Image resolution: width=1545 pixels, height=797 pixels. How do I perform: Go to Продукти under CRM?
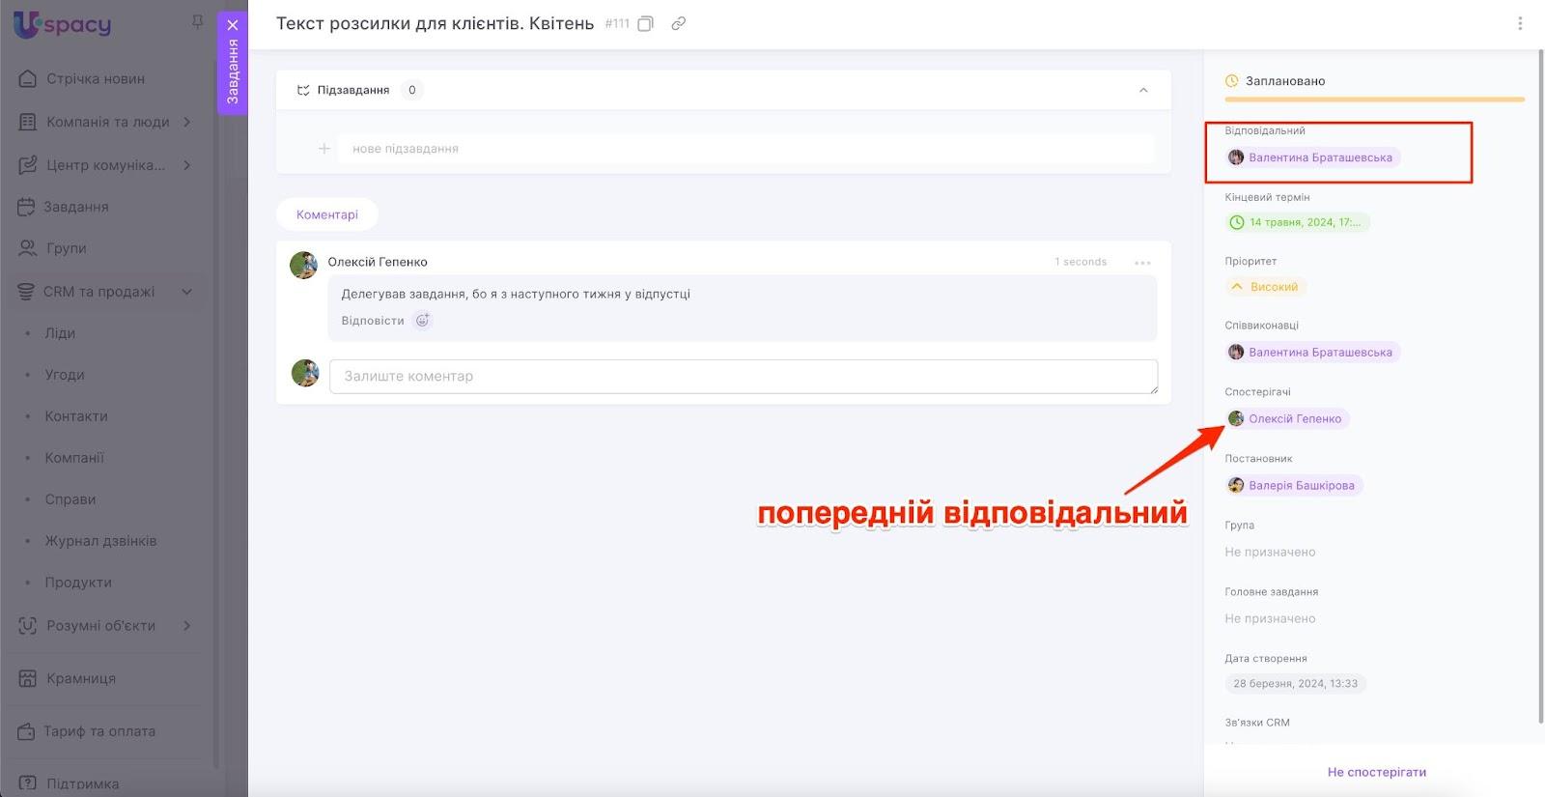[78, 583]
